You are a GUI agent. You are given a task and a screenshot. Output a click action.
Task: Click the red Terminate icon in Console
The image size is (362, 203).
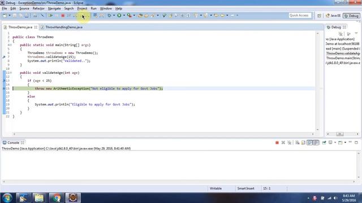(277, 143)
